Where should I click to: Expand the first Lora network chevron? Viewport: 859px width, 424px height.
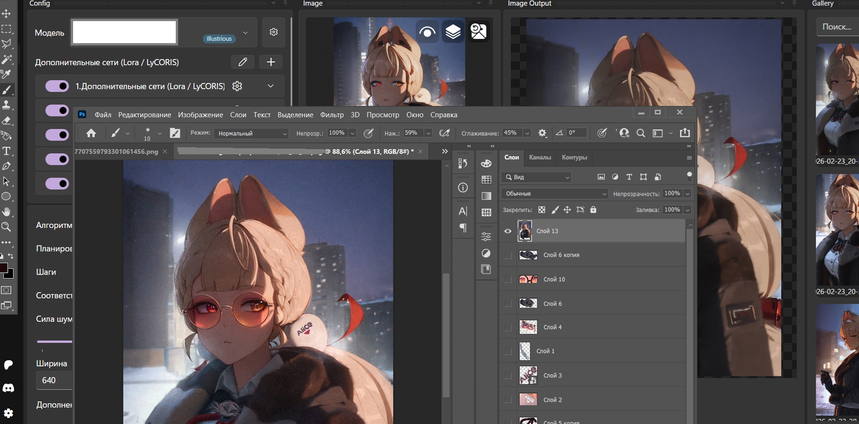pyautogui.click(x=270, y=86)
